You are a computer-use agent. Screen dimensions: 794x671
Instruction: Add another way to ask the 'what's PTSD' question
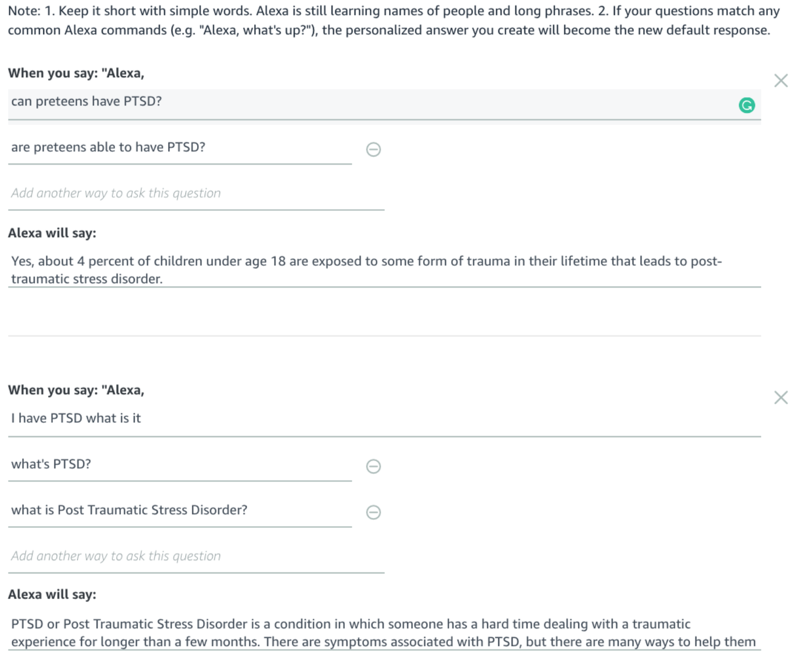[x=196, y=558]
